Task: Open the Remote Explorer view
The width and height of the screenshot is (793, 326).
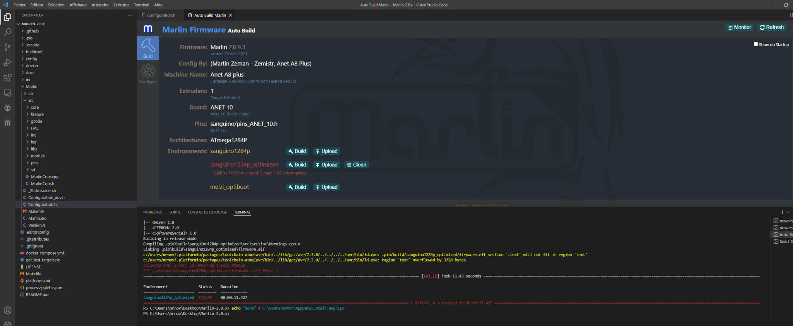Action: (7, 93)
